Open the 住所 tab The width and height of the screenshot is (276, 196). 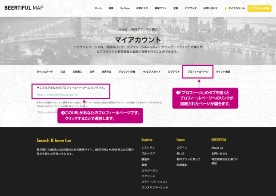point(92,71)
